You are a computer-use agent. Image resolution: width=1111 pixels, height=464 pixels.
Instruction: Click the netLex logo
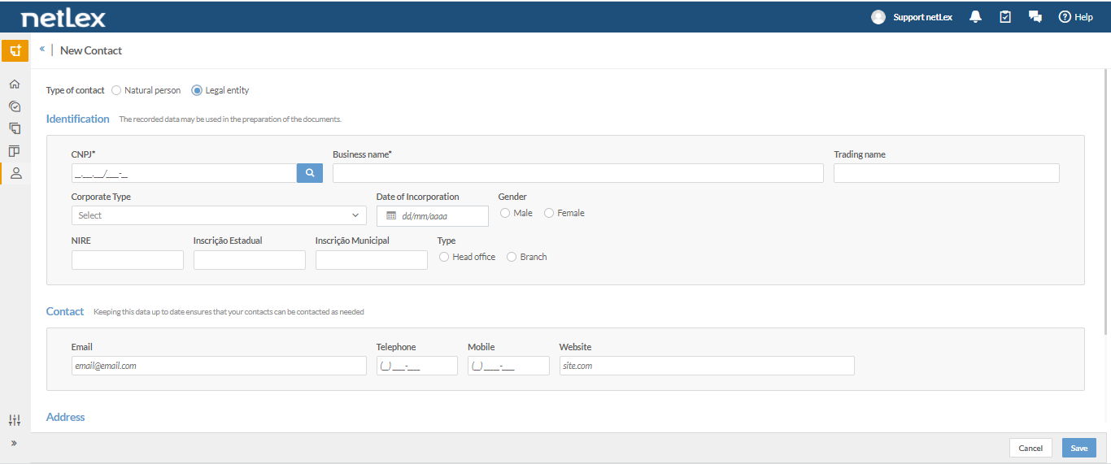(63, 17)
